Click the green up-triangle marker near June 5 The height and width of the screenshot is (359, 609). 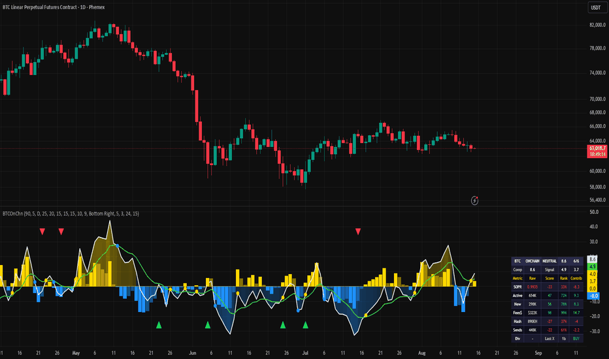[x=208, y=325]
